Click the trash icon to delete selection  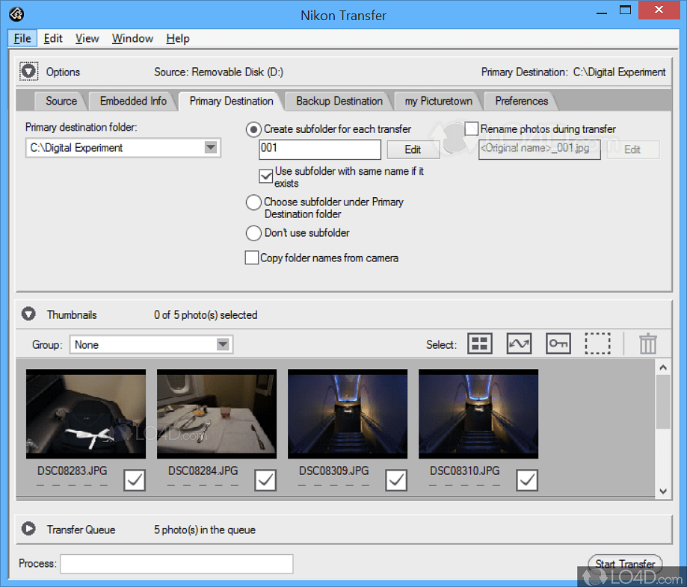[x=647, y=344]
